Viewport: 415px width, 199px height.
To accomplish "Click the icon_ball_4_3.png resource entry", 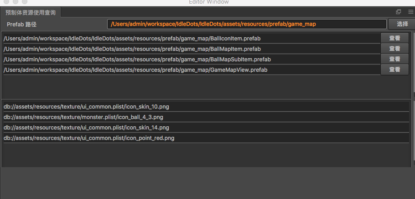I will [x=205, y=117].
